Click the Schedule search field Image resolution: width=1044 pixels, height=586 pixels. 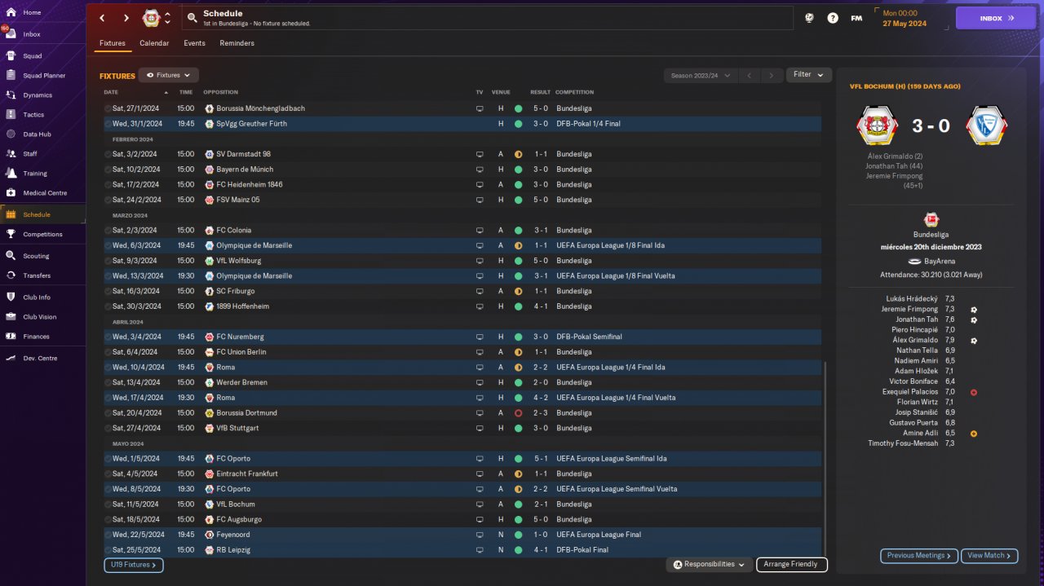pyautogui.click(x=486, y=18)
